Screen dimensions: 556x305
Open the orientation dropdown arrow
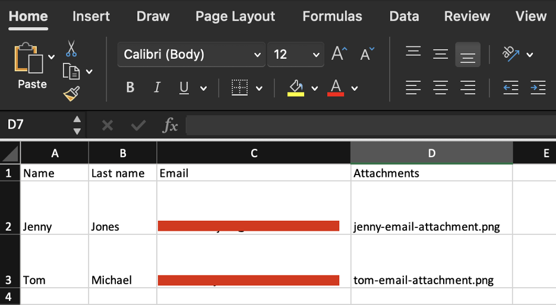530,55
